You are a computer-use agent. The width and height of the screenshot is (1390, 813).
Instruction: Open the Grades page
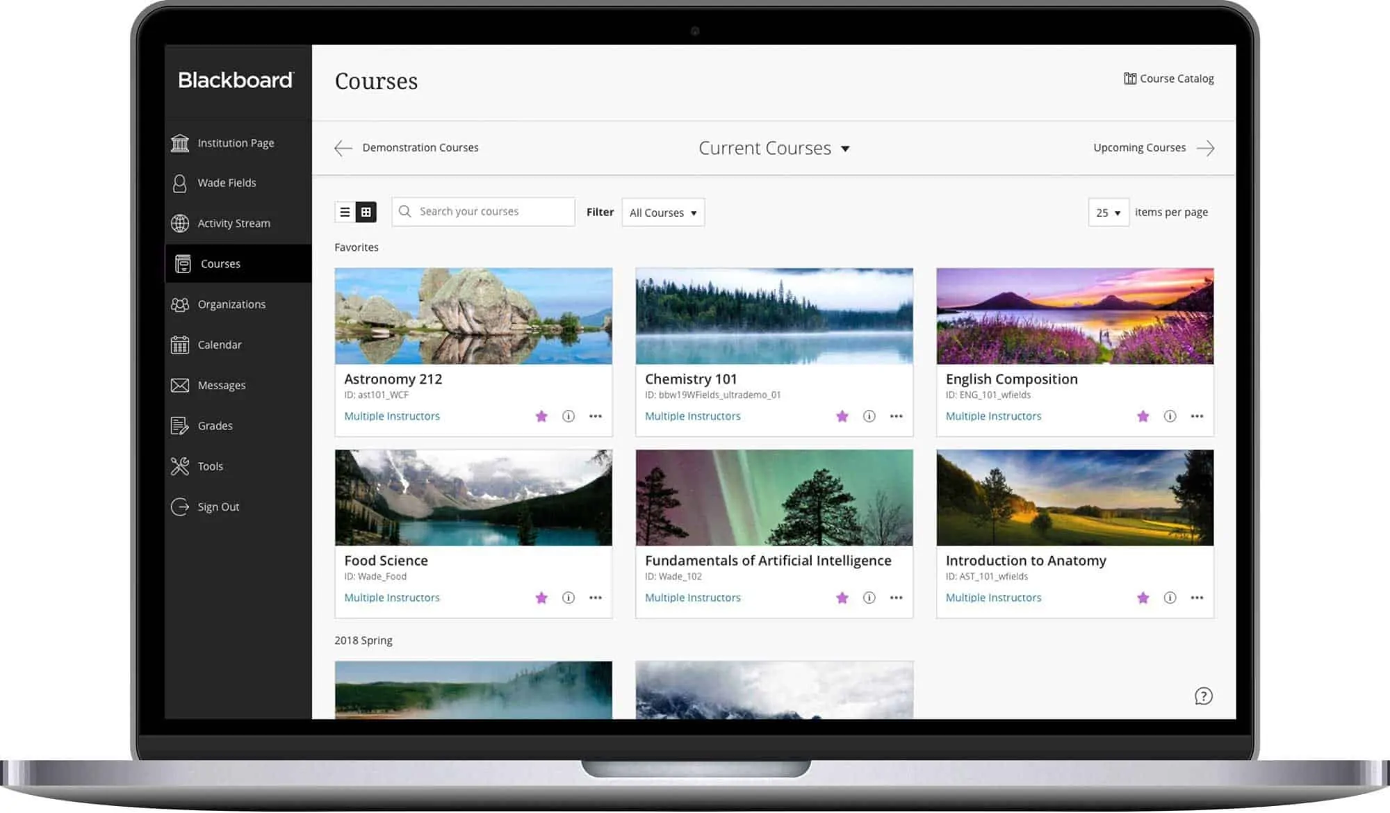click(x=215, y=425)
